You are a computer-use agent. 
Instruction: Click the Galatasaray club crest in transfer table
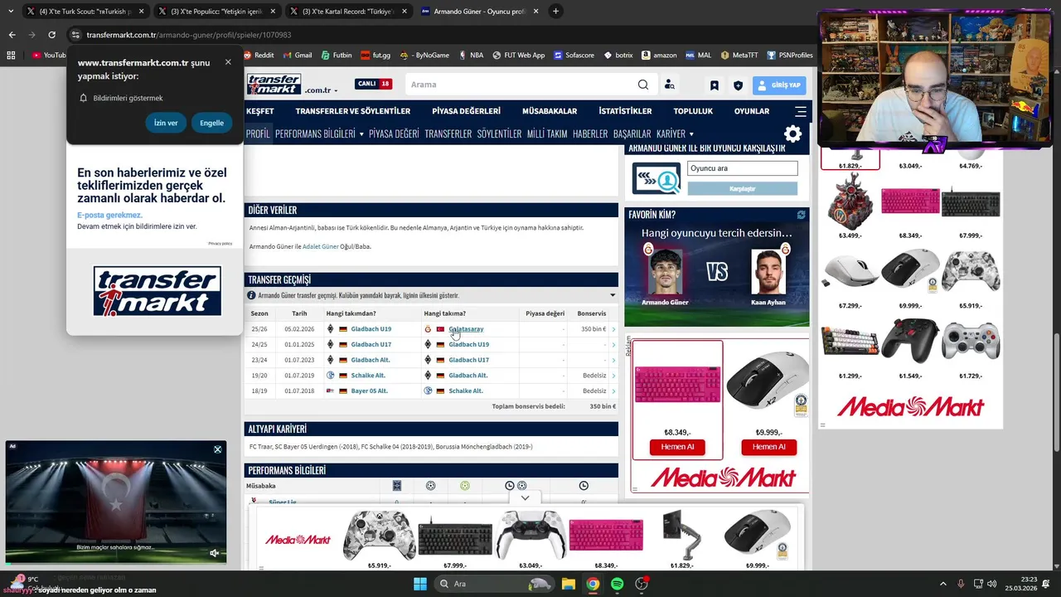(x=428, y=329)
